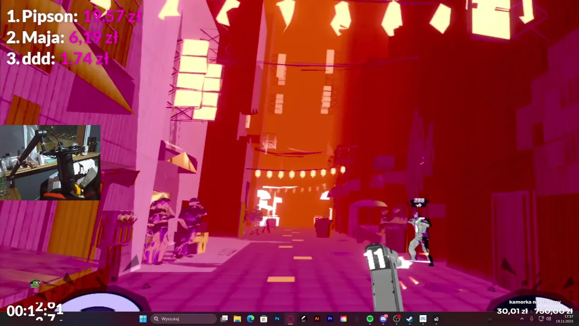Switch to Adobe Photoshop in the taskbar
Viewport: 579px width, 326px height.
(x=277, y=319)
